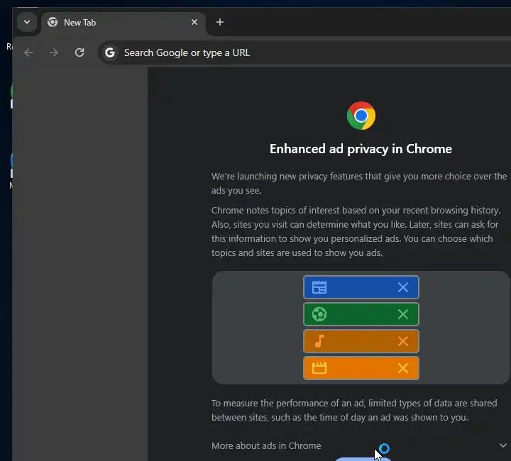Go forward with the forward arrow
Screen dimensions: 511x461
pyautogui.click(x=54, y=52)
